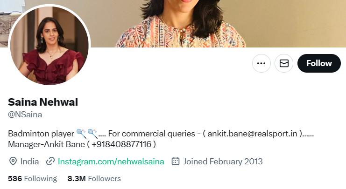Open the Instagram.com/nehwalsaina link

(111, 162)
